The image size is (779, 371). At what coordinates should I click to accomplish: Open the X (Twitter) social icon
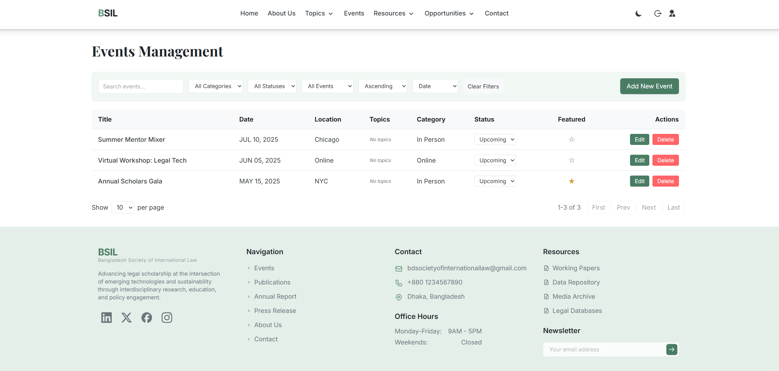click(x=127, y=317)
